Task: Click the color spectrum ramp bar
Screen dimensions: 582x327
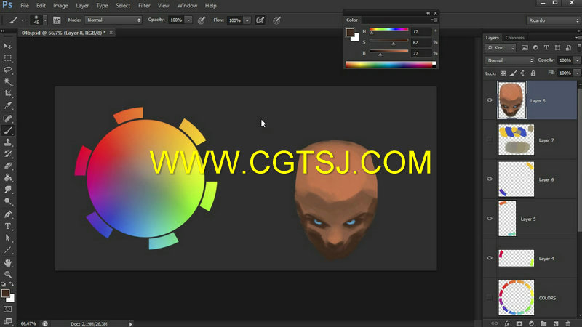Action: [x=391, y=65]
